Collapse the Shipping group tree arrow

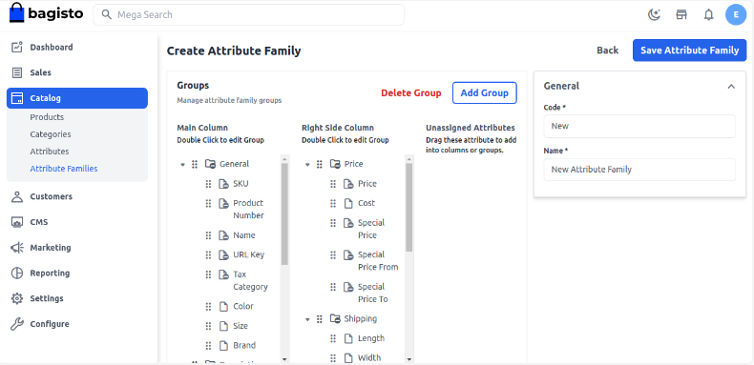point(307,319)
